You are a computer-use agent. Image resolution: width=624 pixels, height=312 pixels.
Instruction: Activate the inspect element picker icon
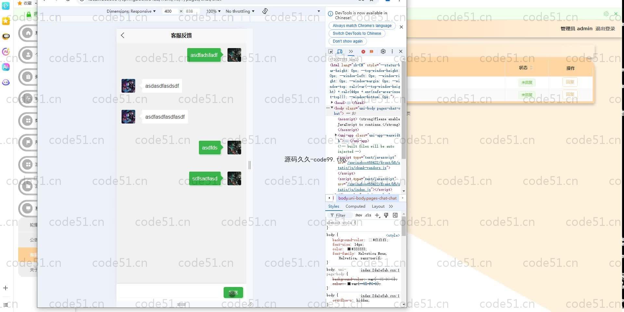(331, 51)
